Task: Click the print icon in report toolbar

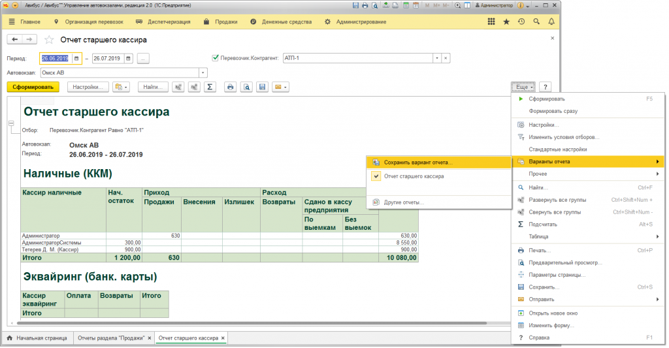Action: pyautogui.click(x=230, y=87)
